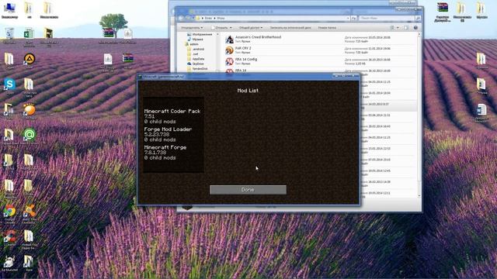
Task: Select the Excel file on the desktop
Action: (29, 36)
